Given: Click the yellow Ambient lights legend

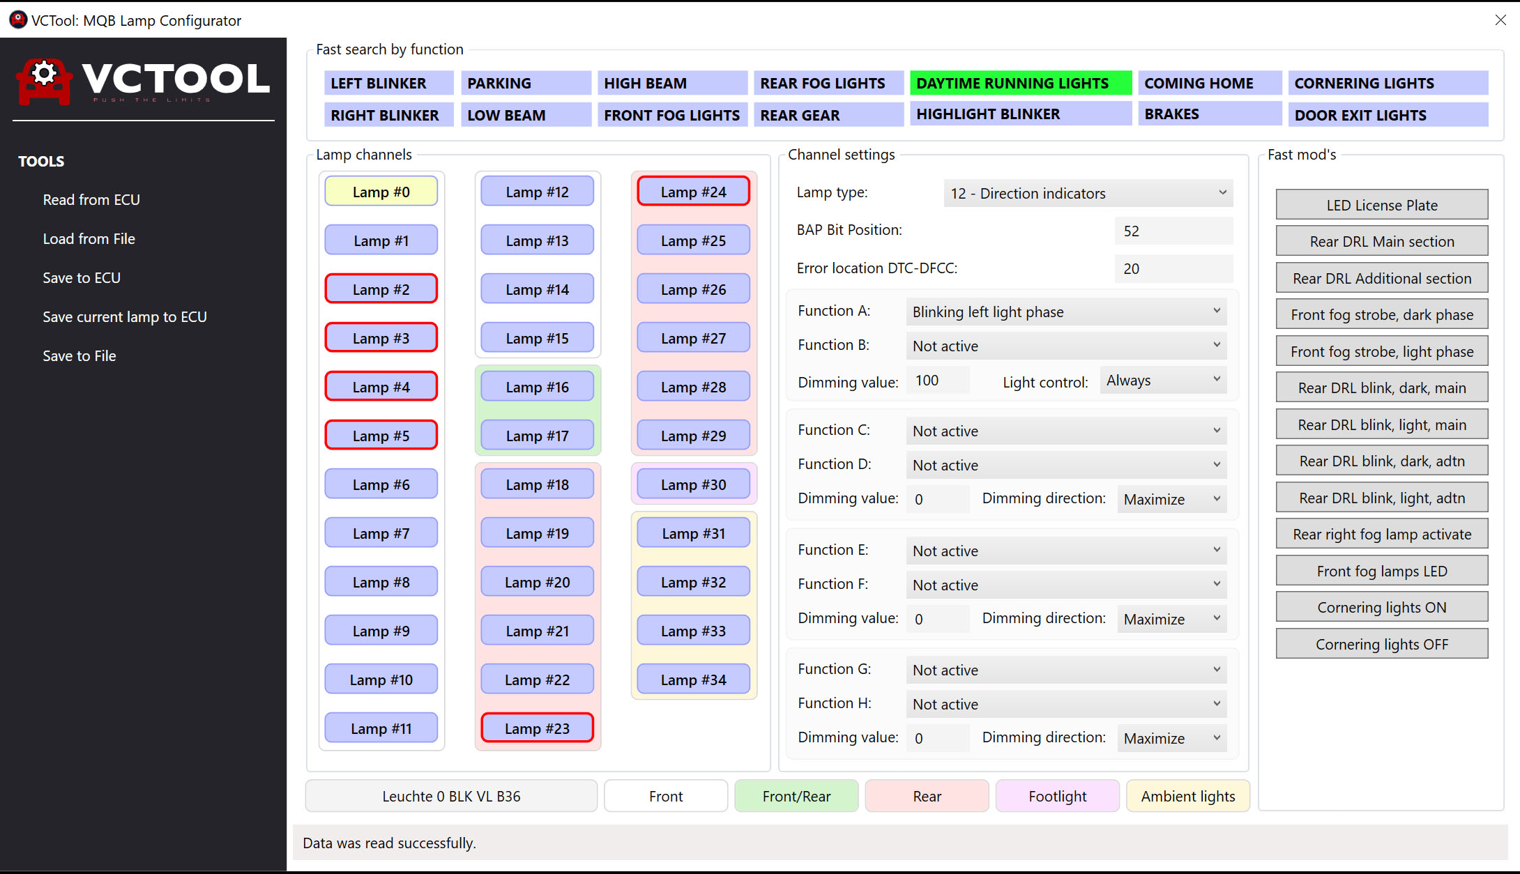Looking at the screenshot, I should click(x=1187, y=796).
